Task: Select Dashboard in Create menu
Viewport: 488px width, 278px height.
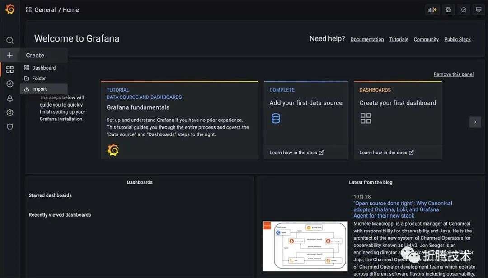Action: 43,68
